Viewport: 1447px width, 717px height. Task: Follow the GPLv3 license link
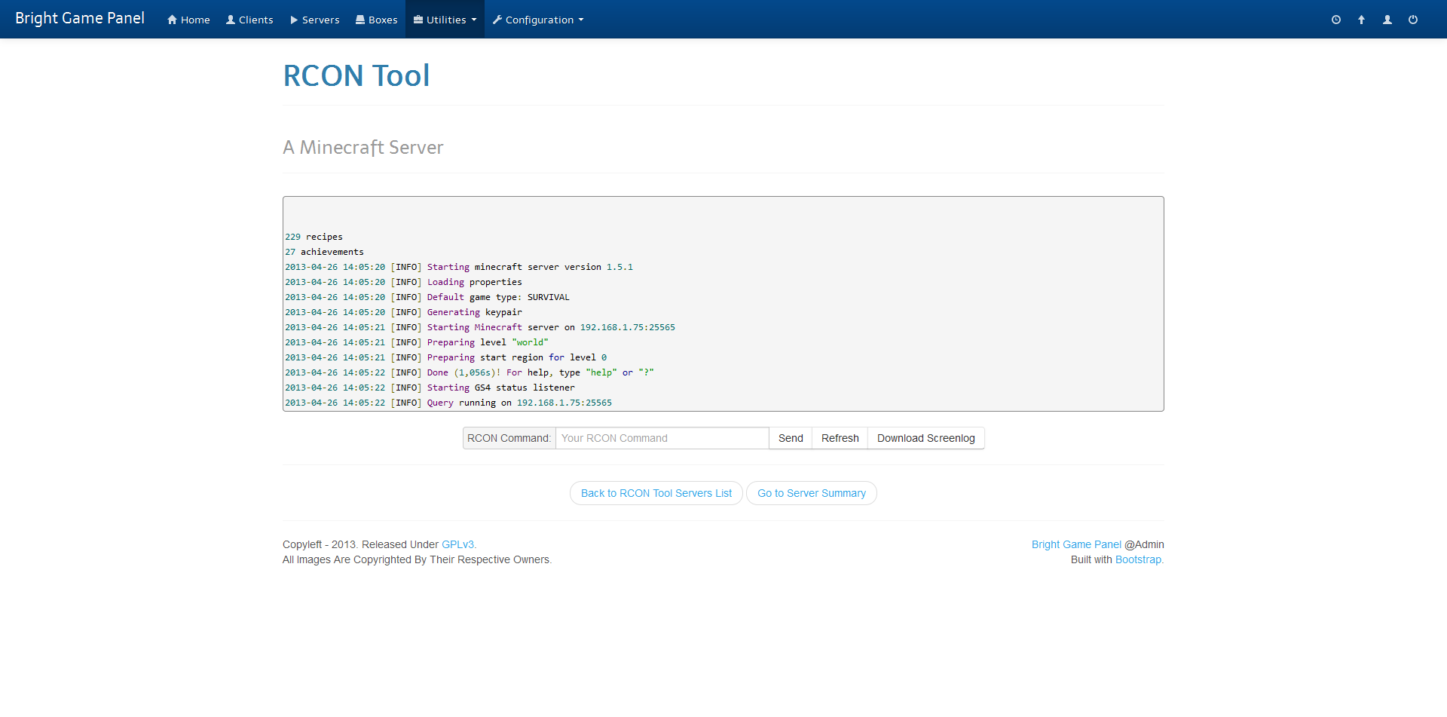click(458, 544)
